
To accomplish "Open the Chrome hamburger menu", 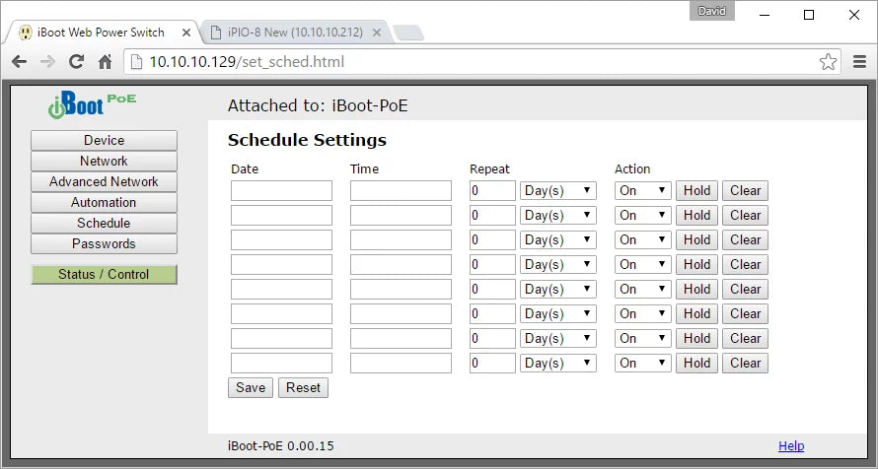I will [x=859, y=61].
